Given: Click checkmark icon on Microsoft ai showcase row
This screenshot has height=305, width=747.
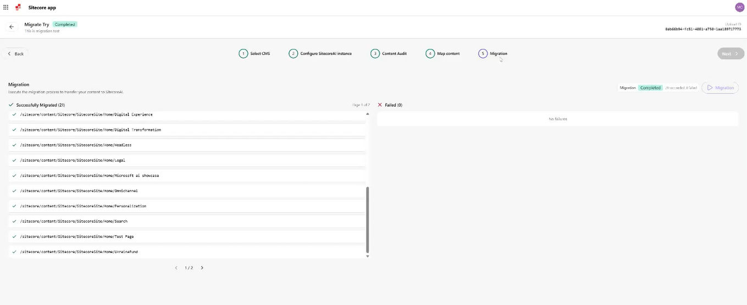Looking at the screenshot, I should click(14, 175).
